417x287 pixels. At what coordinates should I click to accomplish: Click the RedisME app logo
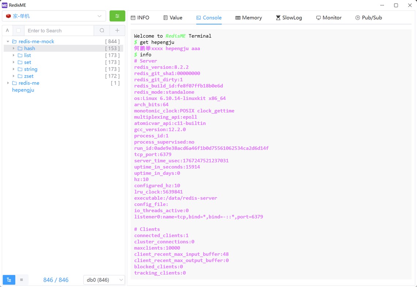point(4,5)
